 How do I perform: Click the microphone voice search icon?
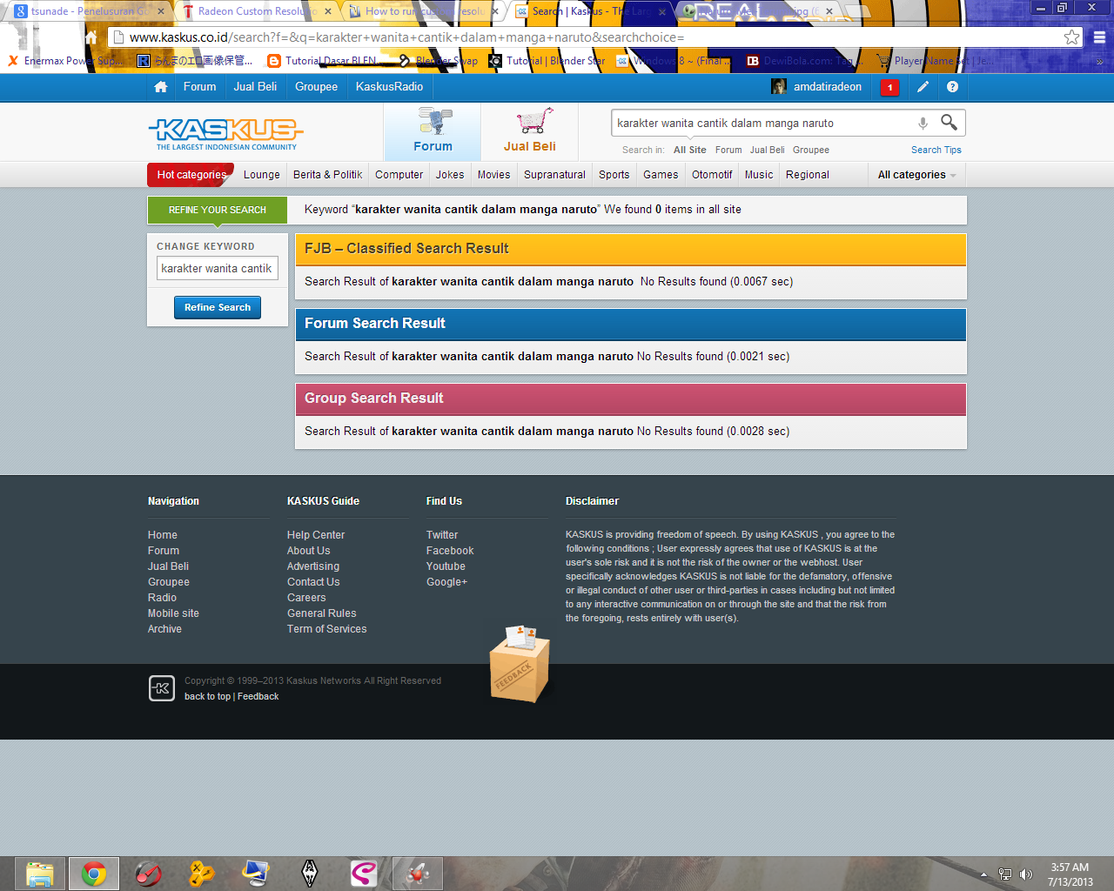(x=923, y=123)
